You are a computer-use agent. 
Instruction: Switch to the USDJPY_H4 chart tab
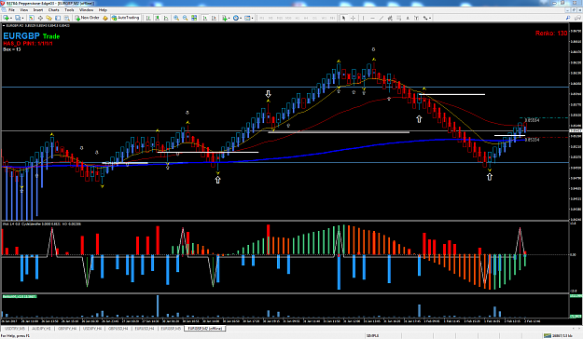pos(92,329)
